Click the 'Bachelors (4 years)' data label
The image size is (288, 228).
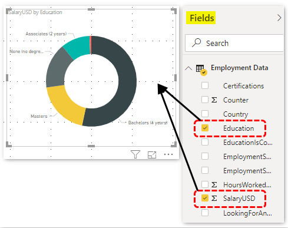(x=148, y=123)
